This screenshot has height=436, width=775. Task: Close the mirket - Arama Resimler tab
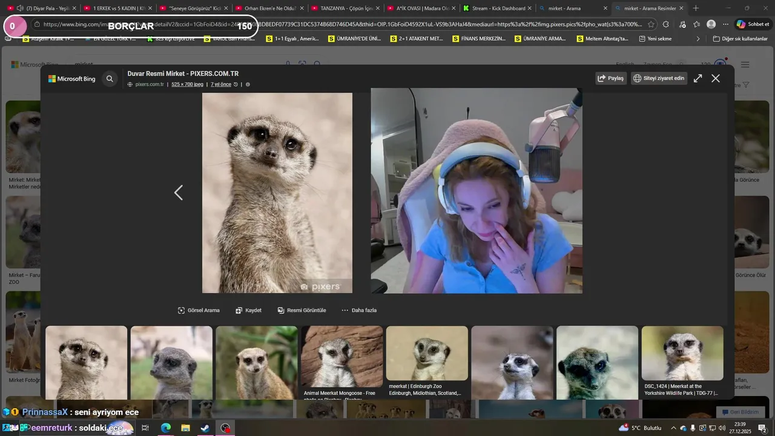click(x=681, y=8)
